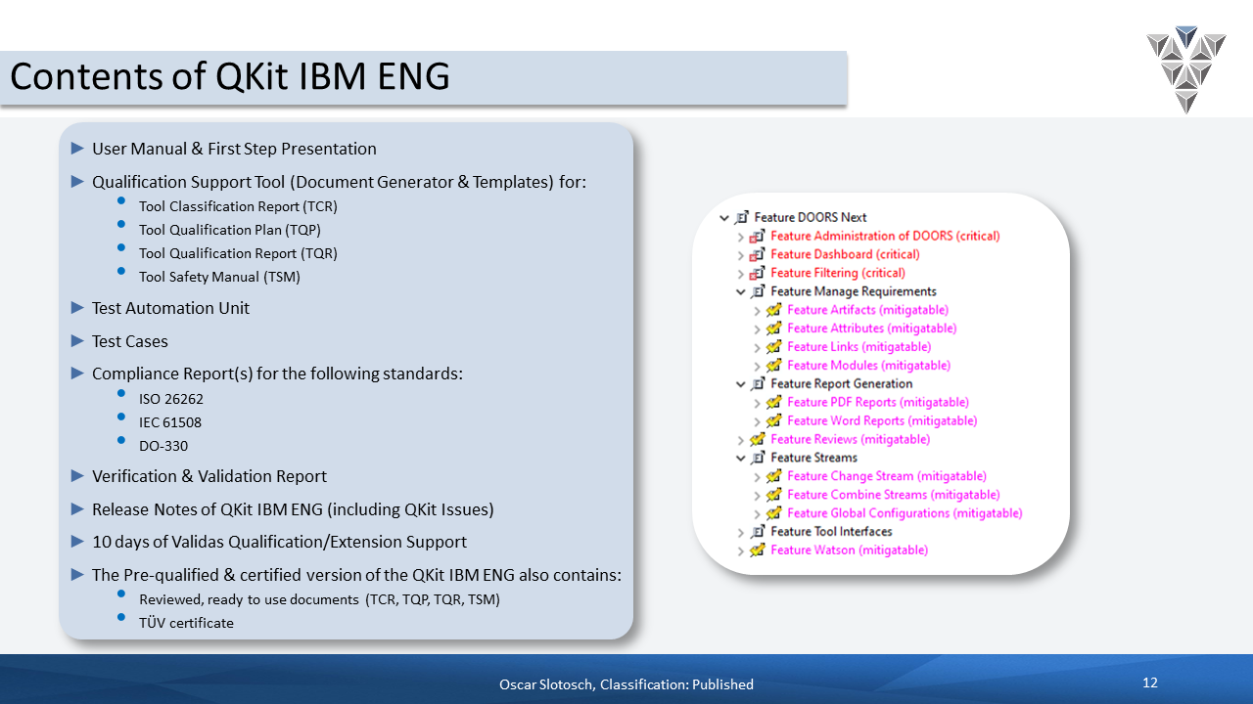Expand the Feature Filtering node

741,274
